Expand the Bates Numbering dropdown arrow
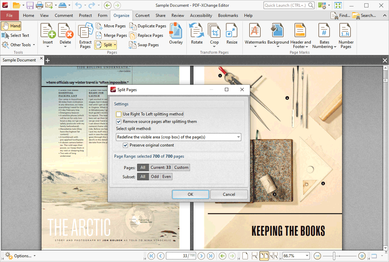Image resolution: width=389 pixels, height=262 pixels. click(335, 47)
